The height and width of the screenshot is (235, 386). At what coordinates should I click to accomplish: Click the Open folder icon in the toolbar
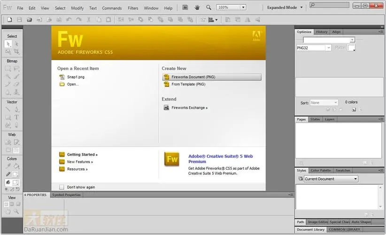tap(30, 20)
